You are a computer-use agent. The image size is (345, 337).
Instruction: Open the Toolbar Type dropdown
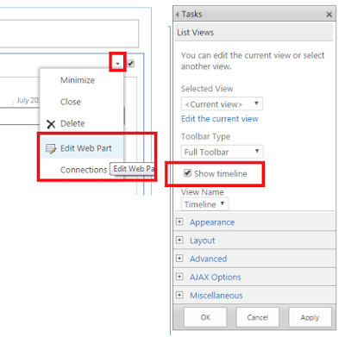222,152
